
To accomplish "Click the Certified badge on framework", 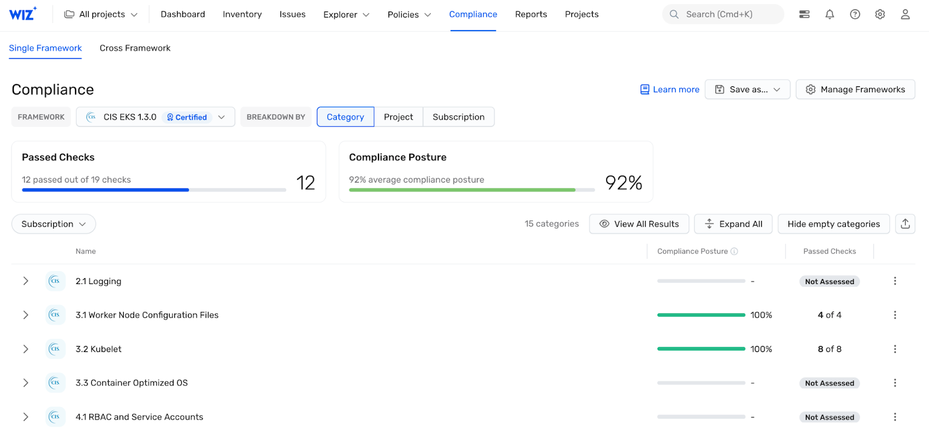I will (x=187, y=117).
